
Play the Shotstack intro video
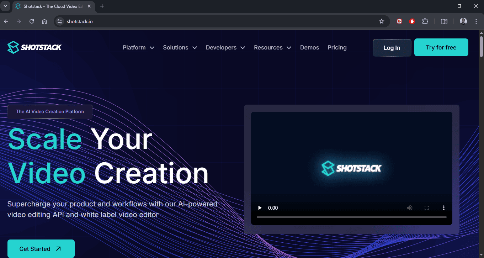(x=260, y=208)
